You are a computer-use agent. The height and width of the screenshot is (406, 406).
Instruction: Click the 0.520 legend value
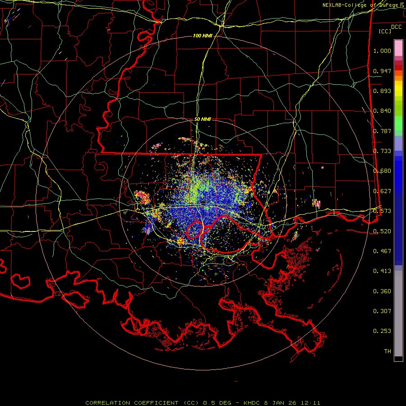382,231
